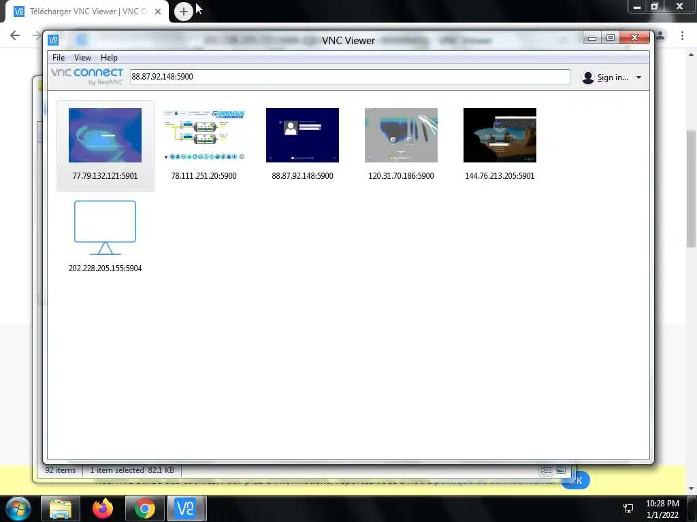Switch to VNC Viewer taskbar button

coord(186,508)
